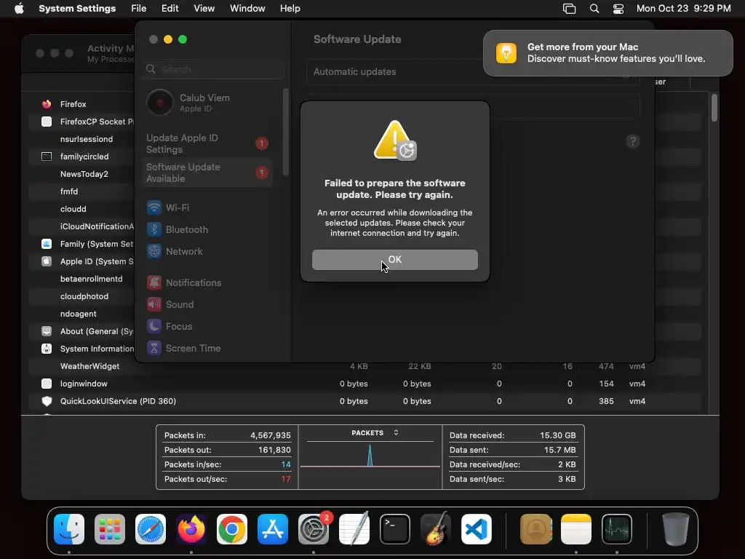Select Bluetooth in the Settings sidebar
The image size is (745, 559).
(x=207, y=229)
